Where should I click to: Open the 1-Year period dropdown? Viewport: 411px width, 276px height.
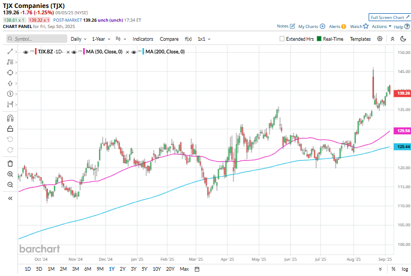[x=101, y=39]
